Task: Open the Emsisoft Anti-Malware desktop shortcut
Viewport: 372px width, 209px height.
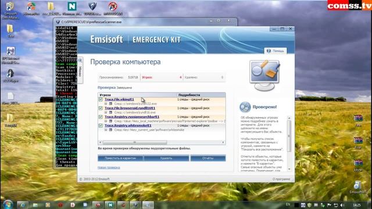Action: click(x=10, y=10)
